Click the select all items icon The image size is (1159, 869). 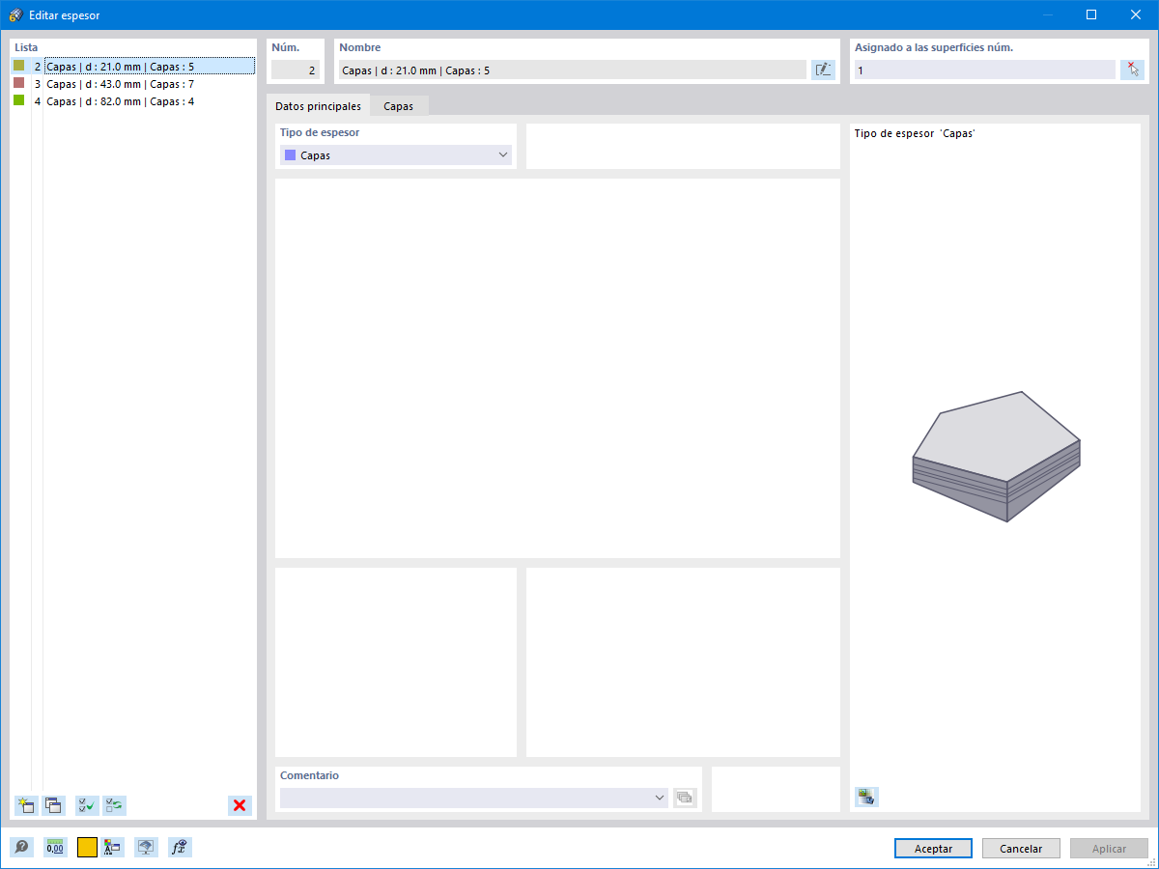87,805
